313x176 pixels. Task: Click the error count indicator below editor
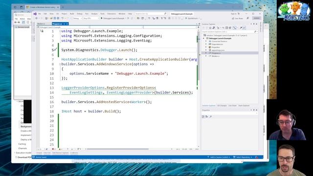point(53,149)
